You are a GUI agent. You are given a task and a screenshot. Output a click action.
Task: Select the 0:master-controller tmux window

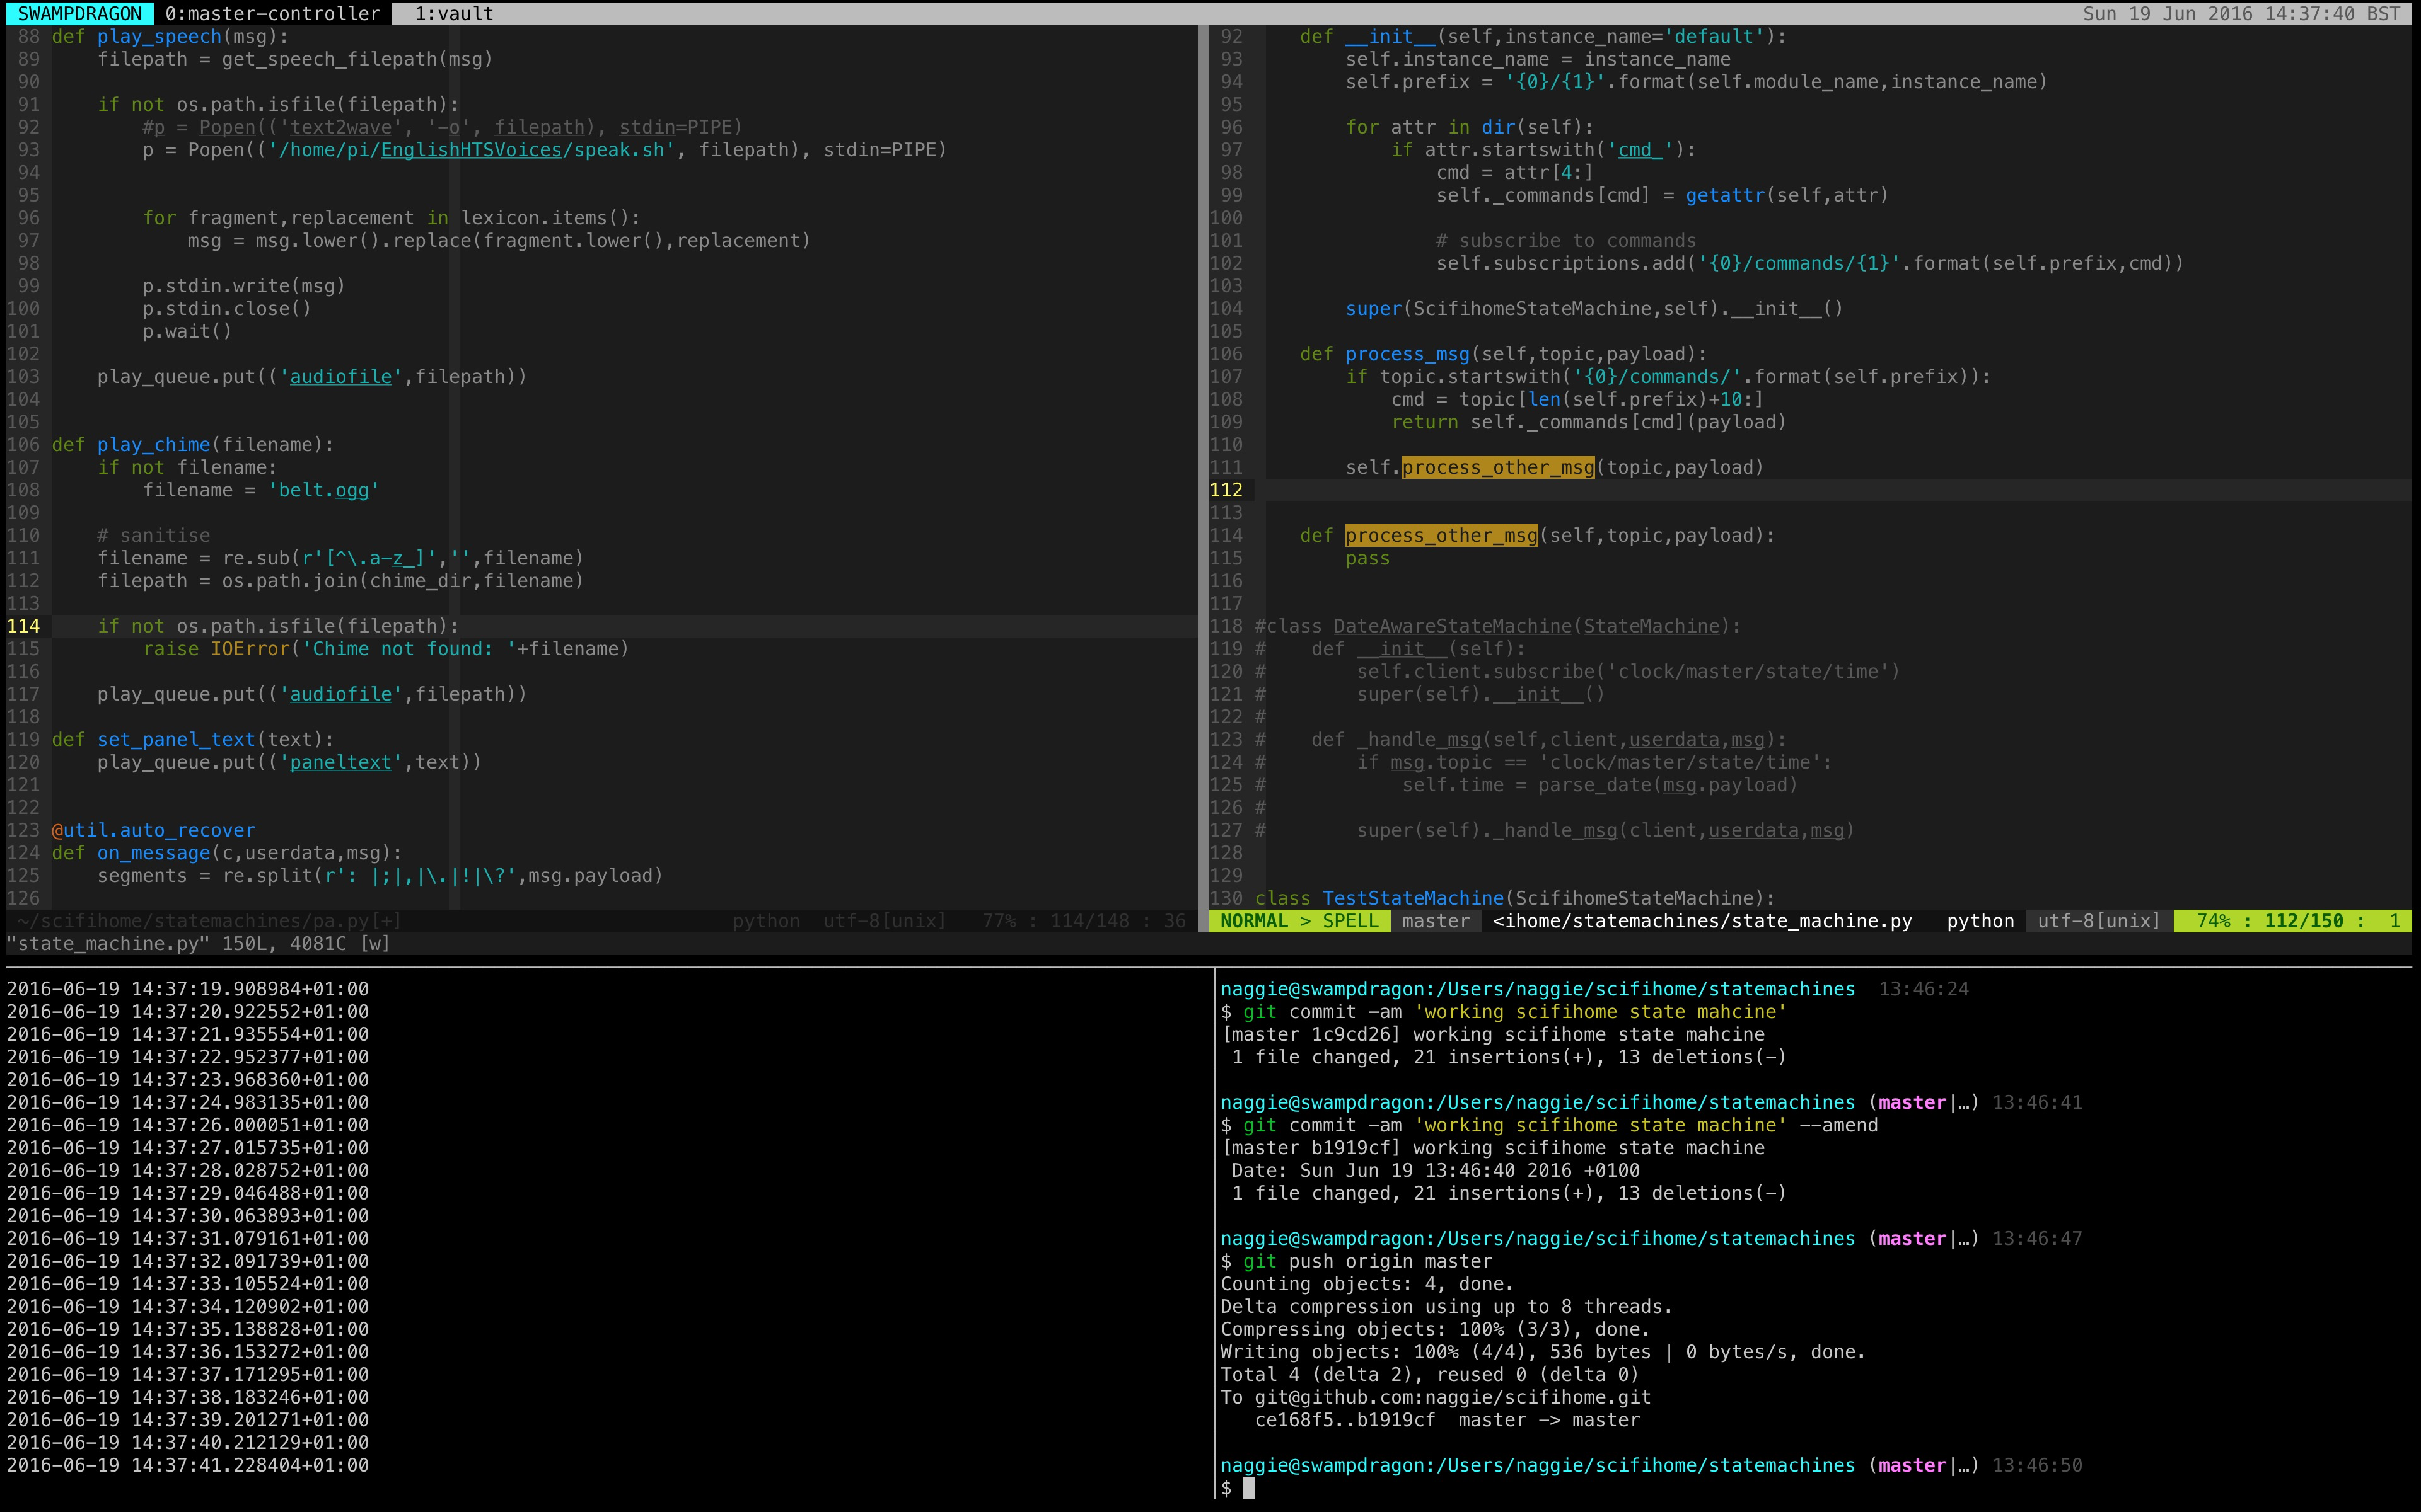(272, 13)
